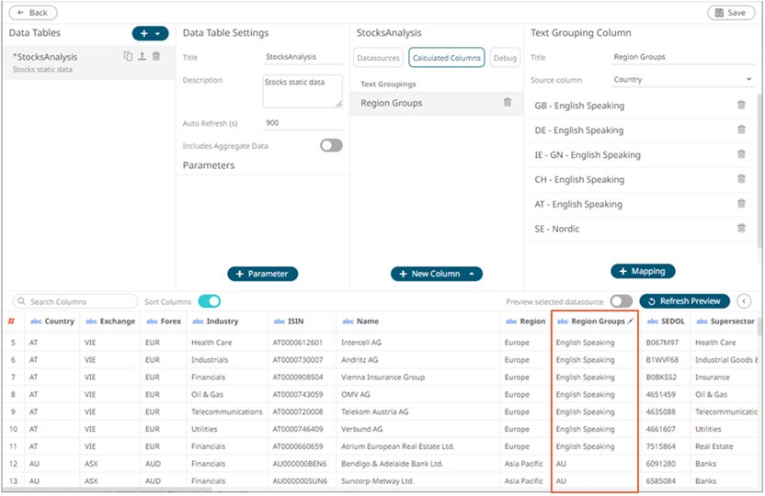Enable Preview selected datasource toggle

[x=622, y=301]
